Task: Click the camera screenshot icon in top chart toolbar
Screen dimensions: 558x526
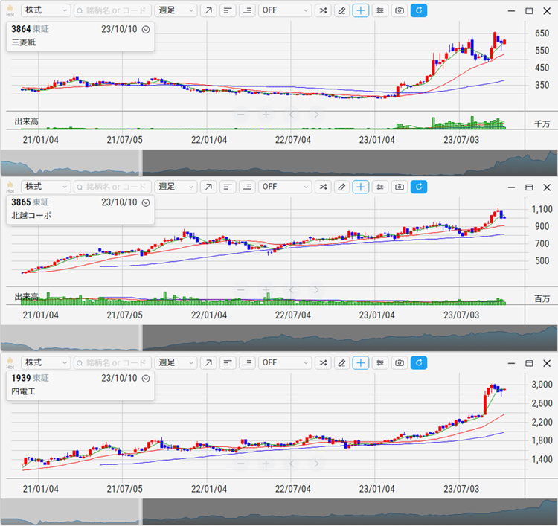Action: 400,11
